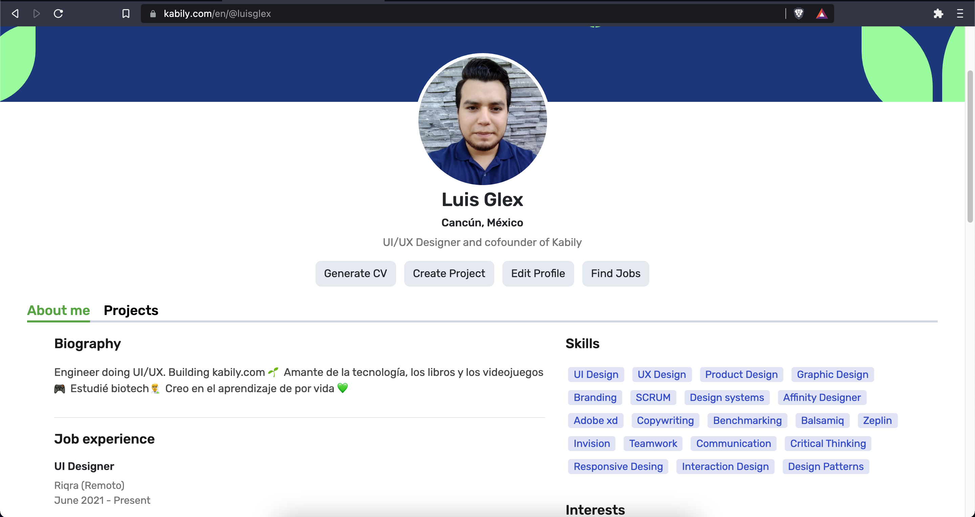Click the Generate CV button
Image resolution: width=975 pixels, height=517 pixels.
tap(355, 273)
